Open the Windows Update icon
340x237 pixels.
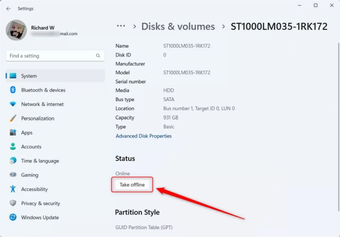tap(13, 217)
